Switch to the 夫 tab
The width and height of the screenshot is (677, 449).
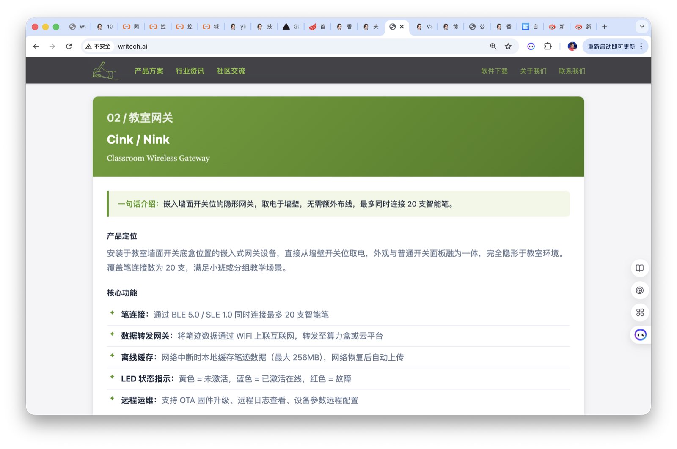click(371, 27)
